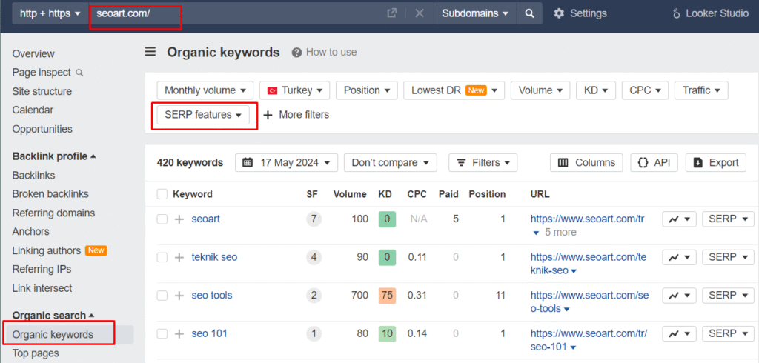Open Referring IPs report
The width and height of the screenshot is (759, 363).
(x=42, y=270)
